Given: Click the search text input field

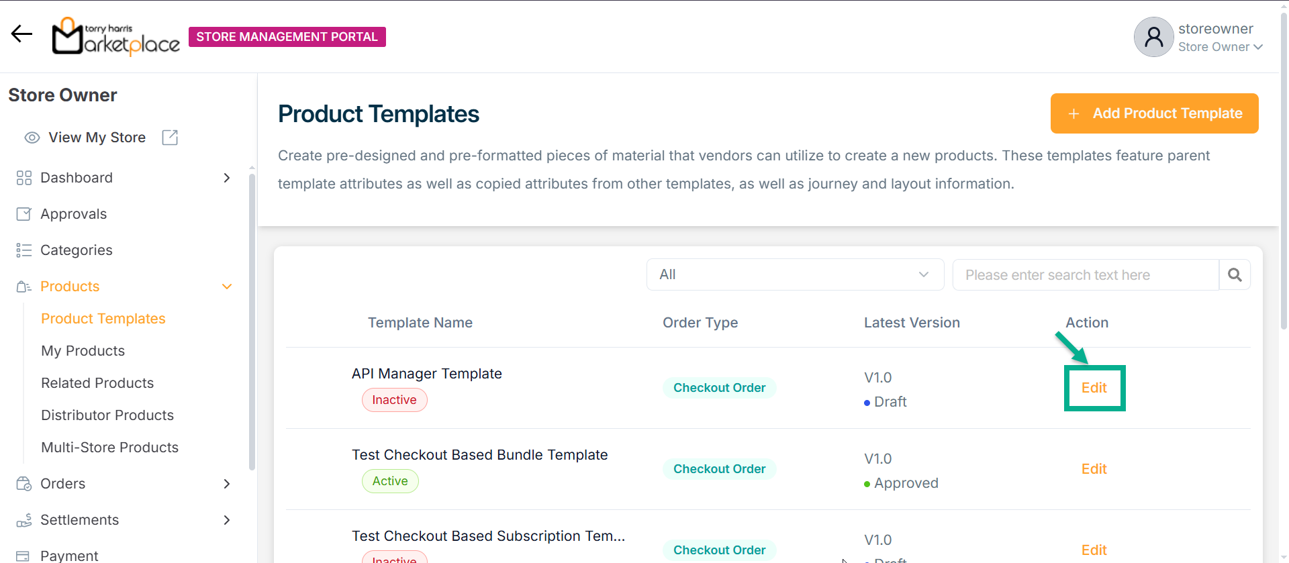Looking at the screenshot, I should (x=1085, y=274).
